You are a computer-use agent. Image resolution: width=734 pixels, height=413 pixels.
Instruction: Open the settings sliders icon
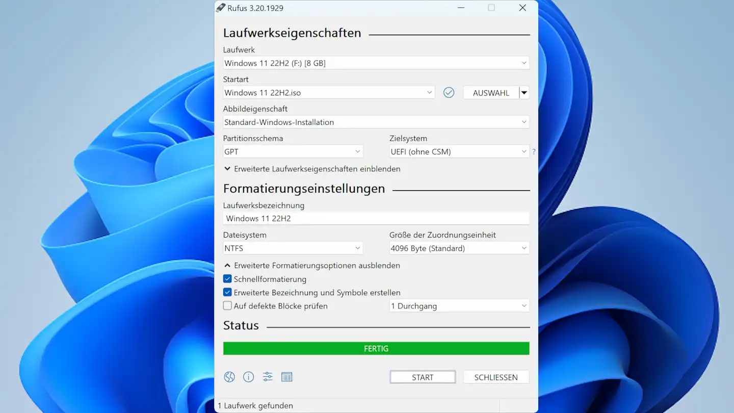pos(268,377)
